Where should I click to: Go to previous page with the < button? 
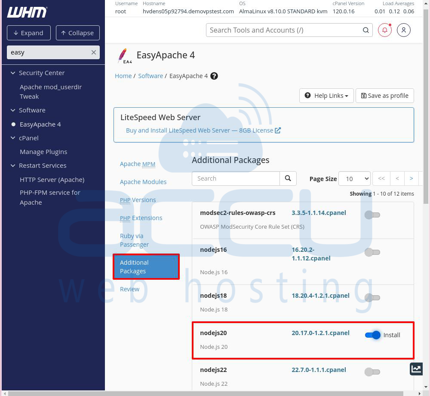(x=397, y=178)
